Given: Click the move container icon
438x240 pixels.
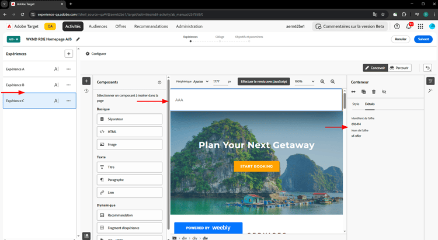Looking at the screenshot, I should pos(353,92).
